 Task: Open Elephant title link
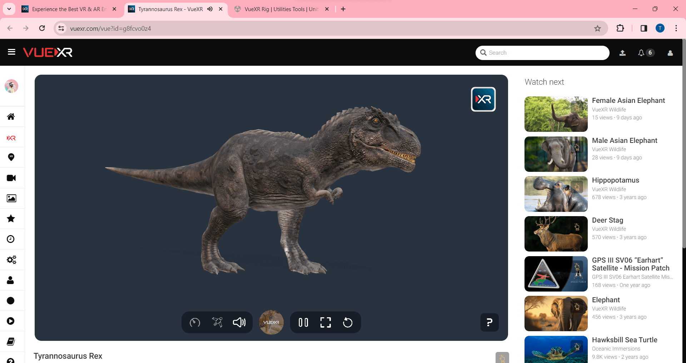tap(606, 300)
